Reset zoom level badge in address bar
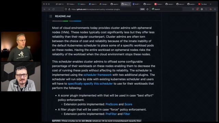This screenshot has width=219, height=123. (x=142, y=9)
